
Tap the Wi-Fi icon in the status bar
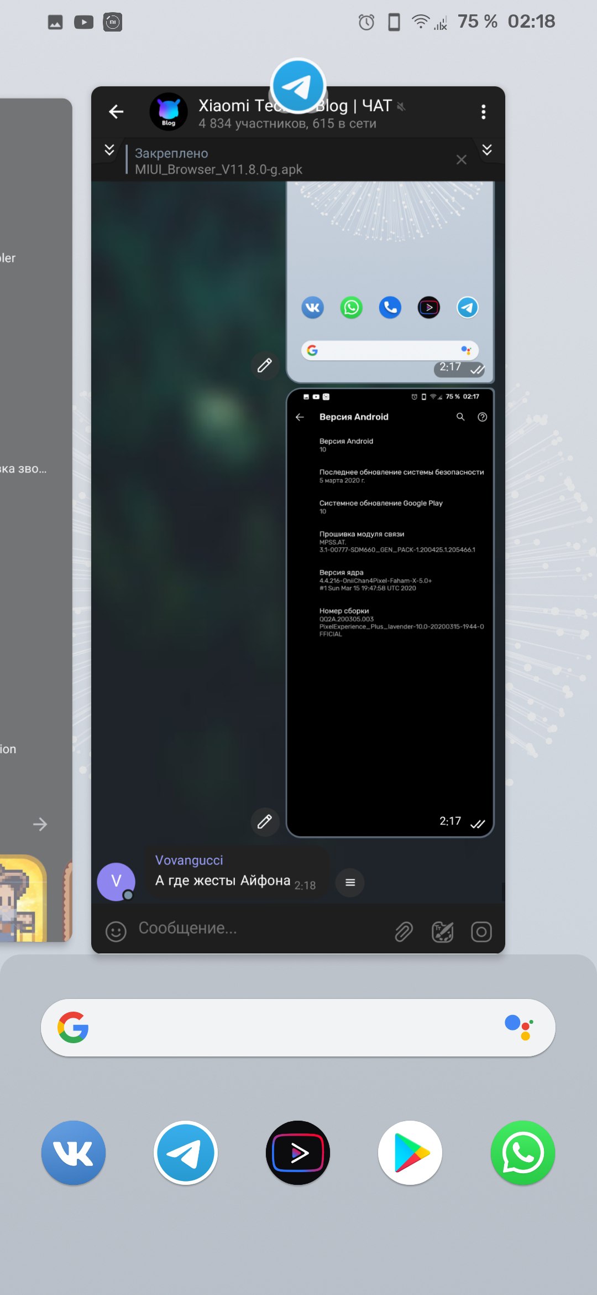(x=421, y=22)
